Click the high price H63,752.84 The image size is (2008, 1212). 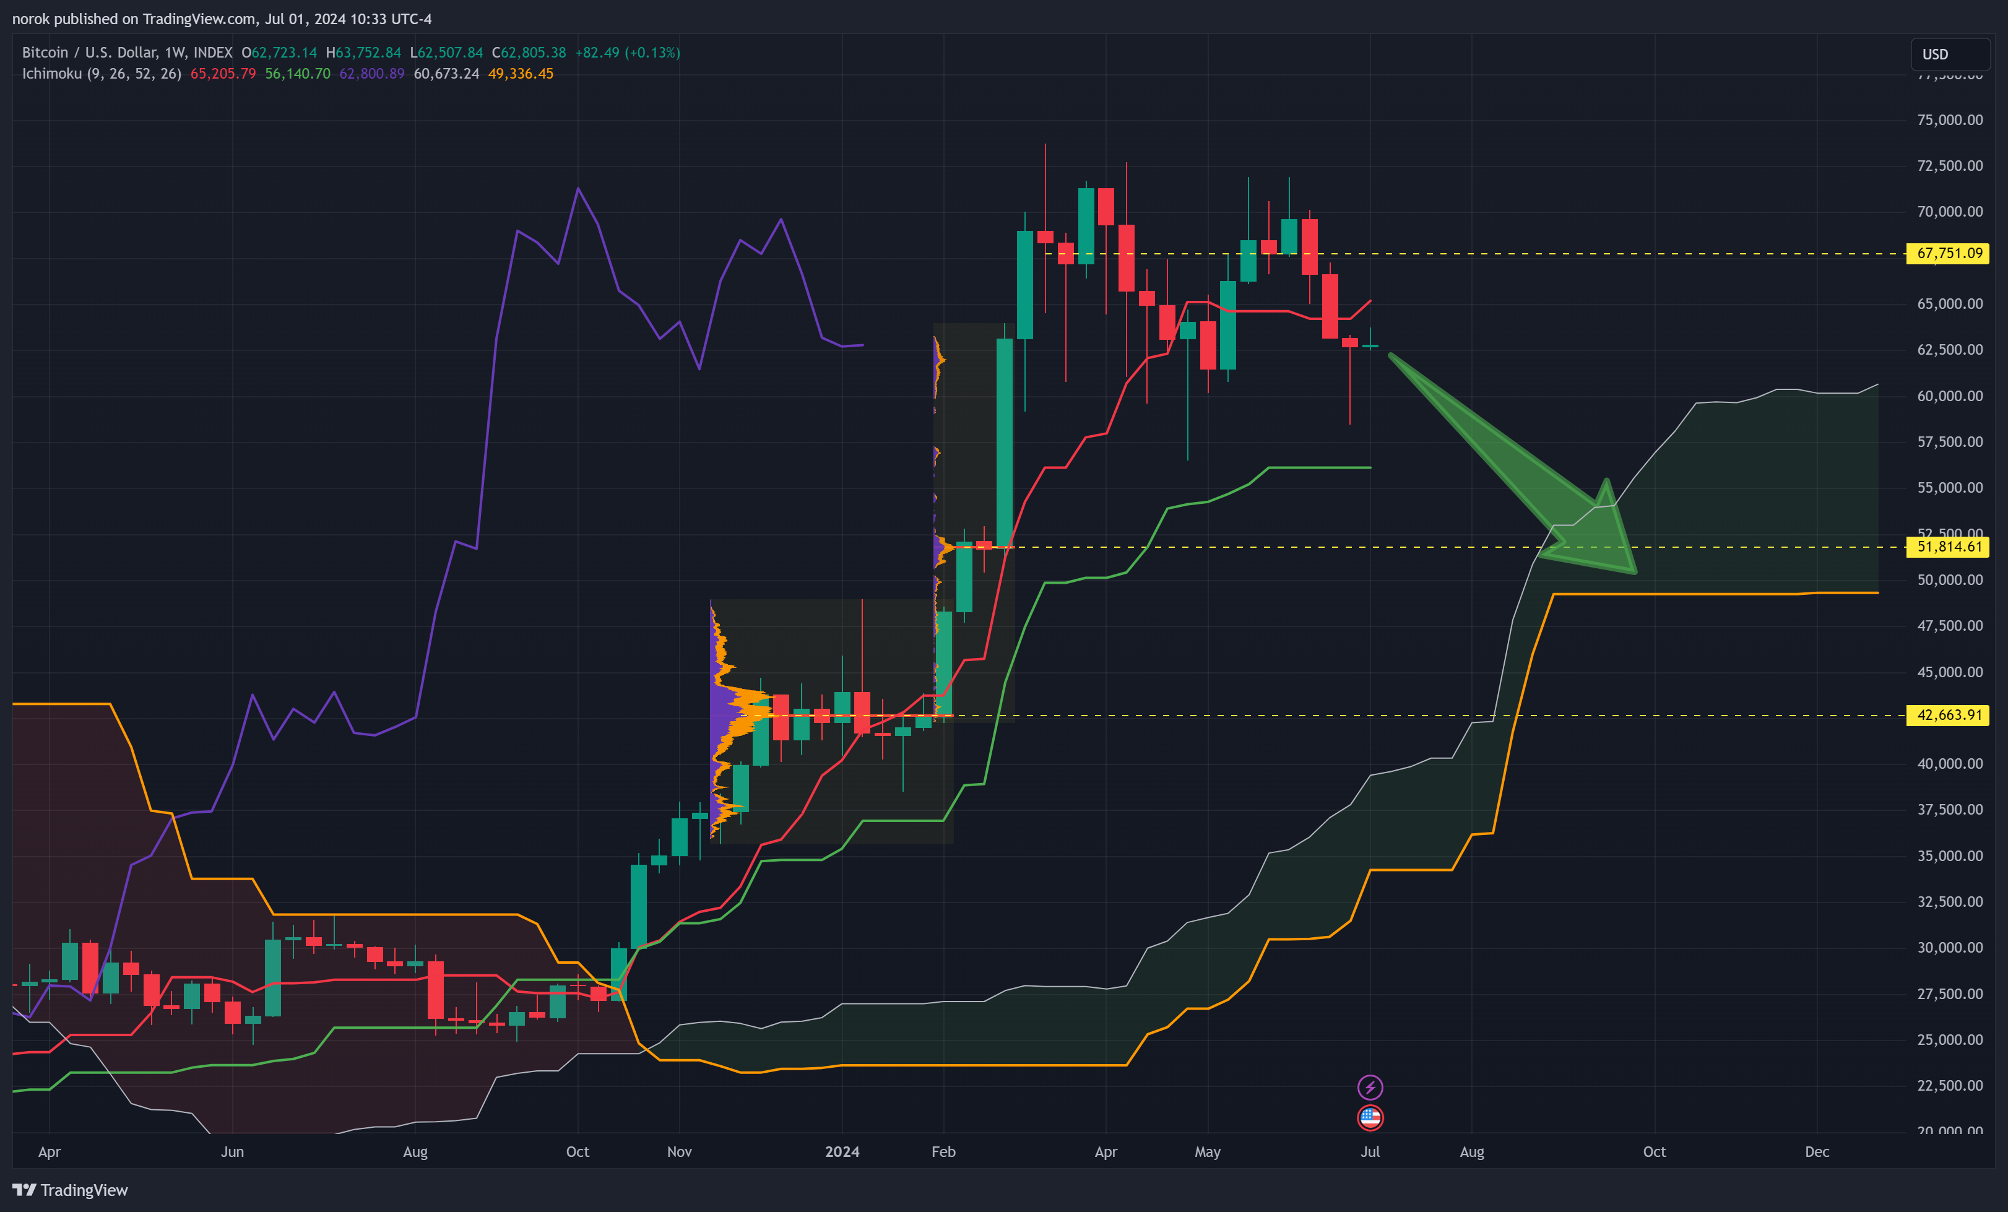pyautogui.click(x=363, y=52)
